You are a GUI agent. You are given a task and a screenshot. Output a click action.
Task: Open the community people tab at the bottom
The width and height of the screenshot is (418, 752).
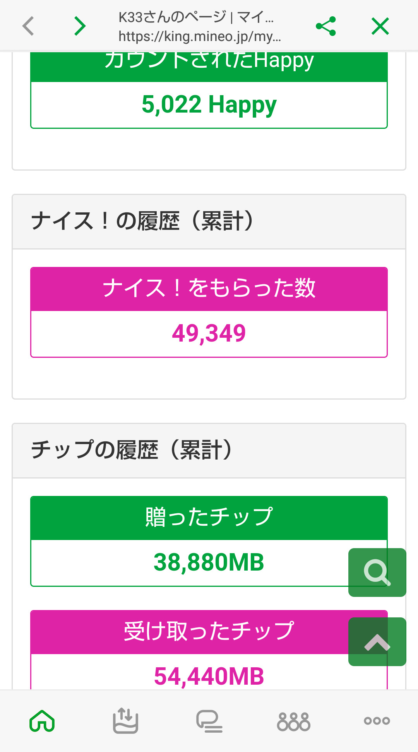pyautogui.click(x=293, y=722)
